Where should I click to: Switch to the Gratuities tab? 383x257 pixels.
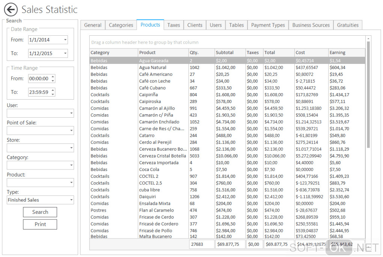pos(348,25)
